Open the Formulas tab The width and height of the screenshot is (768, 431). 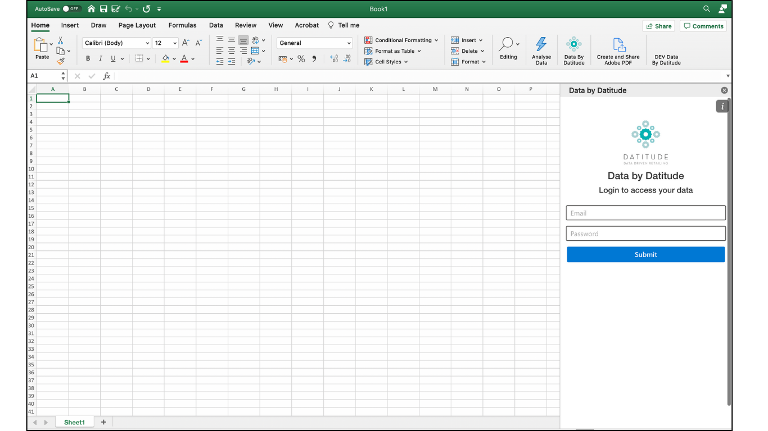pos(183,25)
